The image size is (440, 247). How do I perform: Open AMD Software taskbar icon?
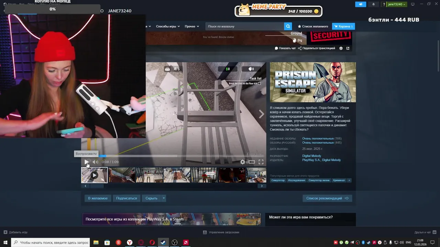click(x=186, y=243)
